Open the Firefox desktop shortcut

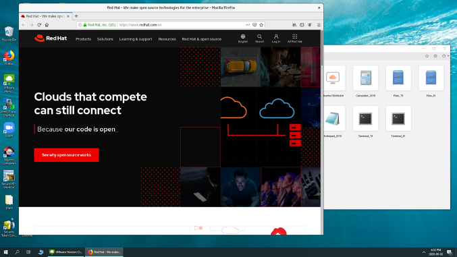click(x=9, y=58)
